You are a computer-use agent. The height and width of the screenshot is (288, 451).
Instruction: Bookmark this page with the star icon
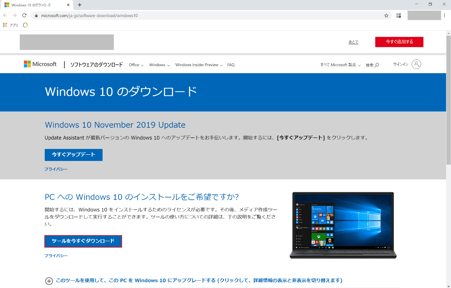coord(386,16)
